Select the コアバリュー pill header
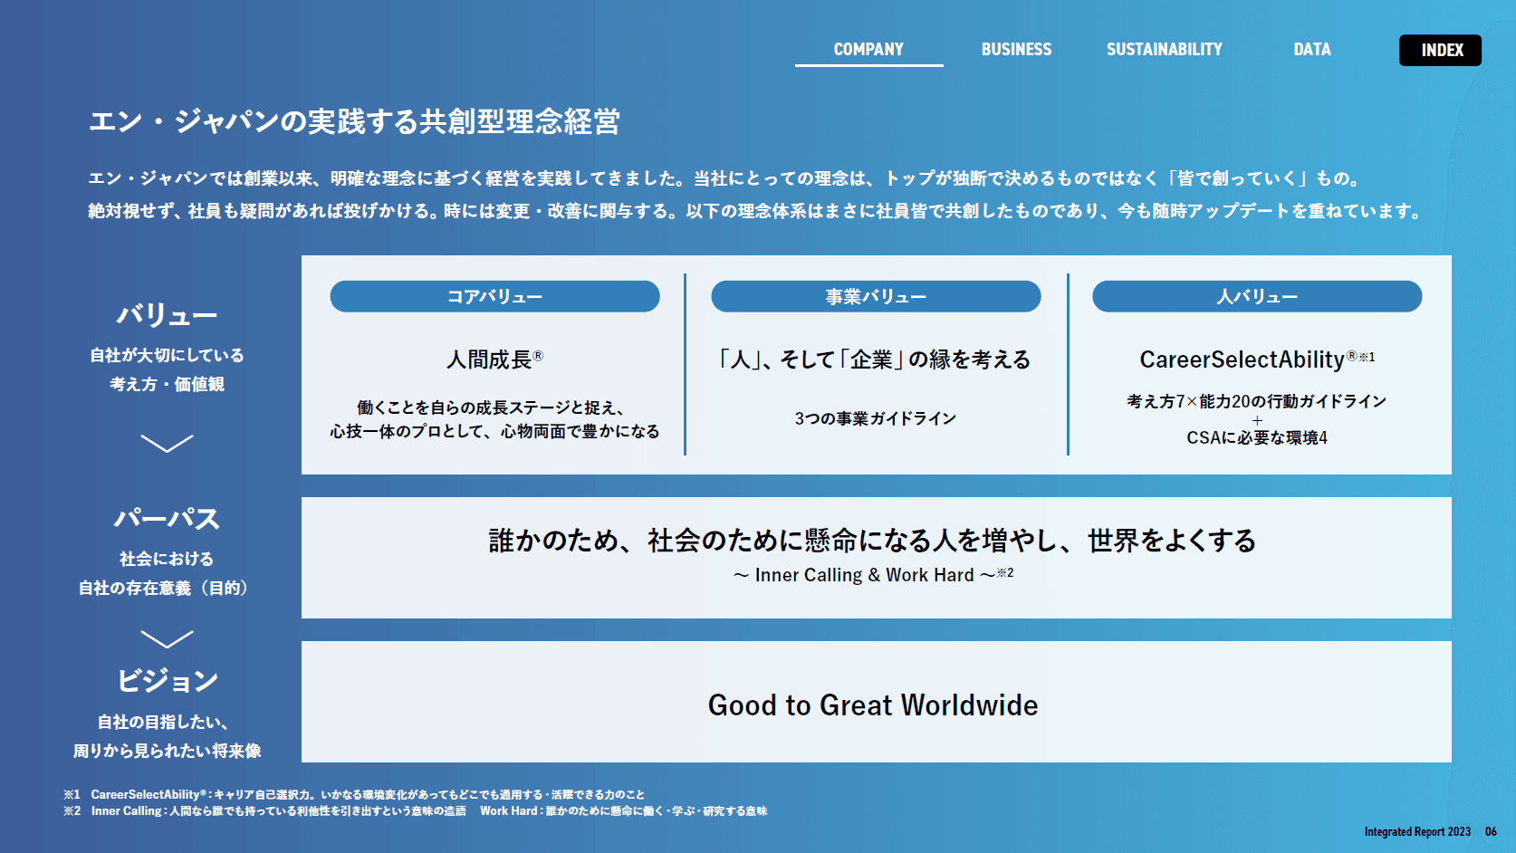 tap(494, 297)
